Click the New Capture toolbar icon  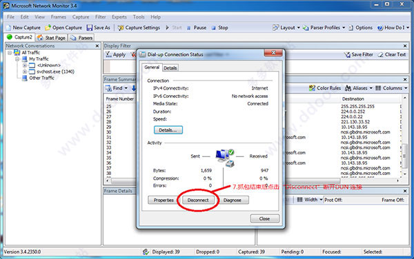9,28
